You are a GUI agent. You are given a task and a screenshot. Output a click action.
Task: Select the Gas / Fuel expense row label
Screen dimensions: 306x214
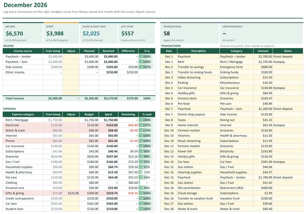pyautogui.click(x=12, y=162)
